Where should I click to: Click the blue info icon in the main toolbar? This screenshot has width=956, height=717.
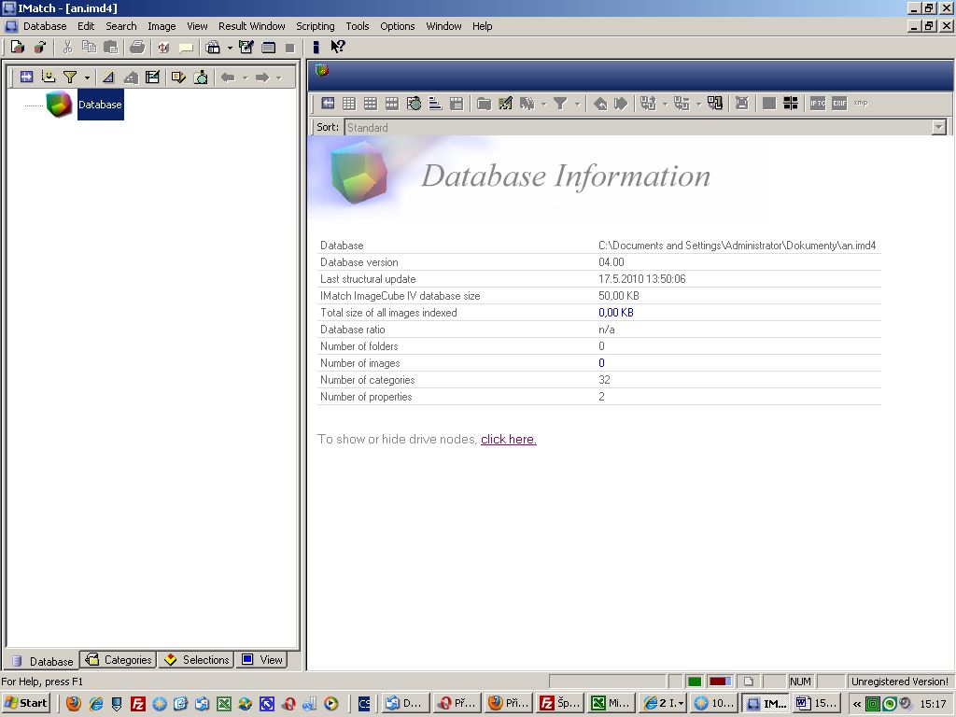click(x=316, y=48)
